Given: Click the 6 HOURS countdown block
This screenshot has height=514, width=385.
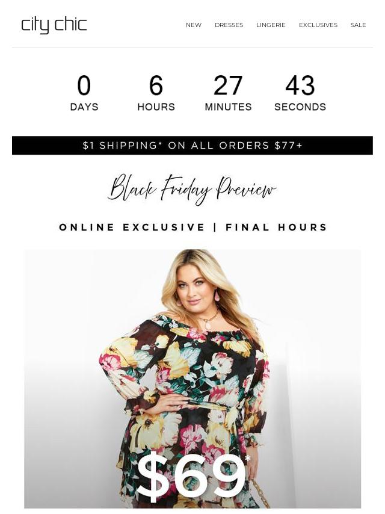Looking at the screenshot, I should point(156,93).
